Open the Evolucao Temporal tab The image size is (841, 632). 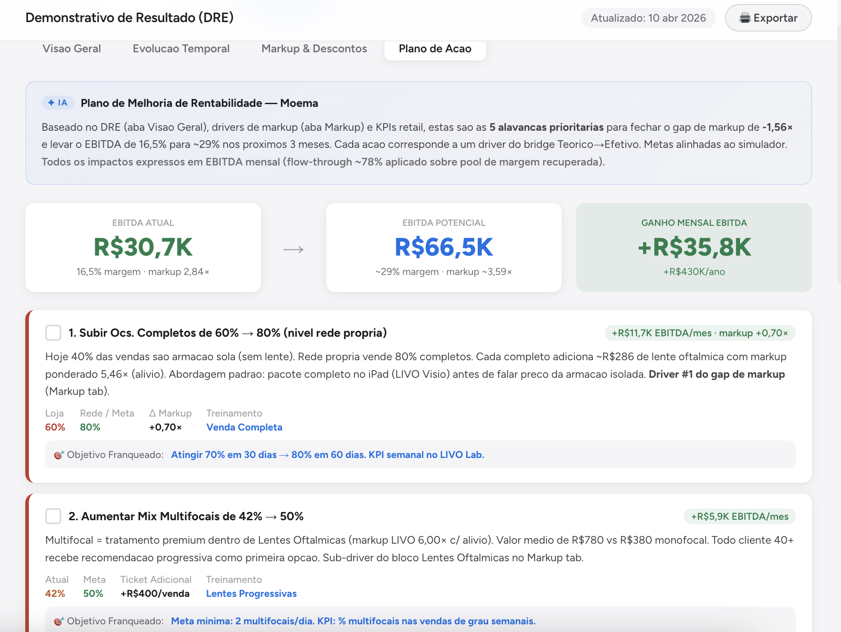pyautogui.click(x=181, y=49)
